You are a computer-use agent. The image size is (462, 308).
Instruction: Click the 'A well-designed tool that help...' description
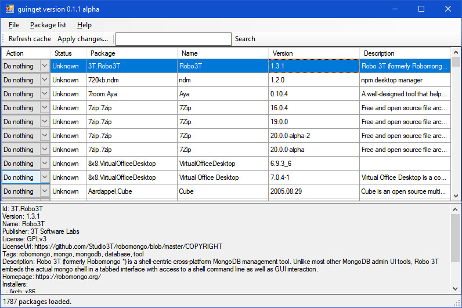405,93
